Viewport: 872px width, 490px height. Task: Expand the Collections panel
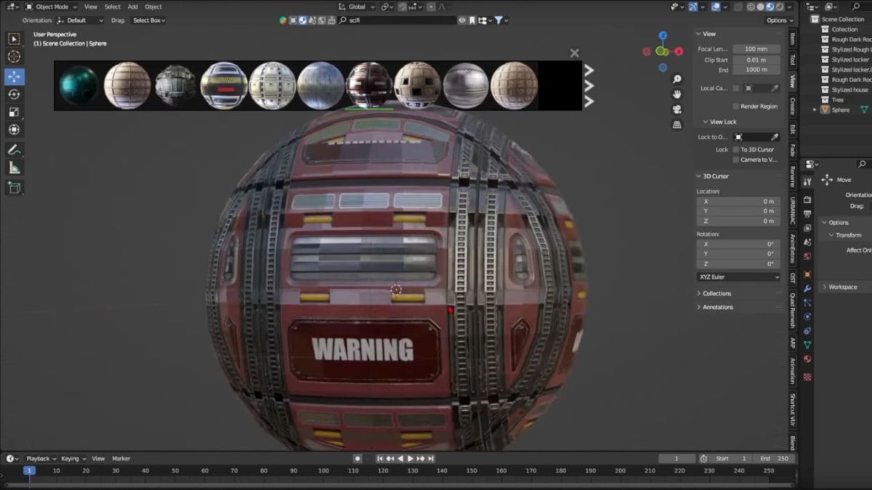point(716,293)
